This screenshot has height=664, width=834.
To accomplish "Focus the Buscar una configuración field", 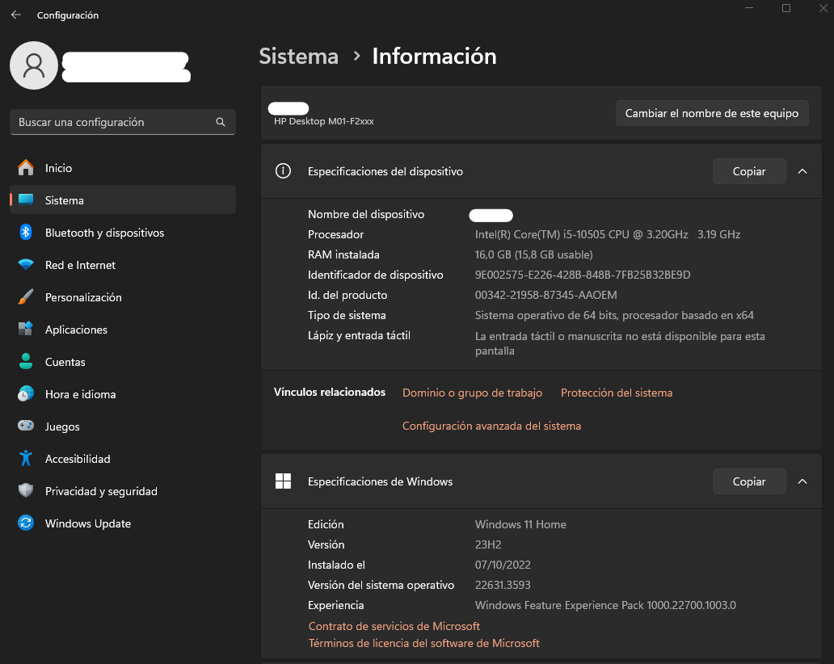I will click(122, 122).
